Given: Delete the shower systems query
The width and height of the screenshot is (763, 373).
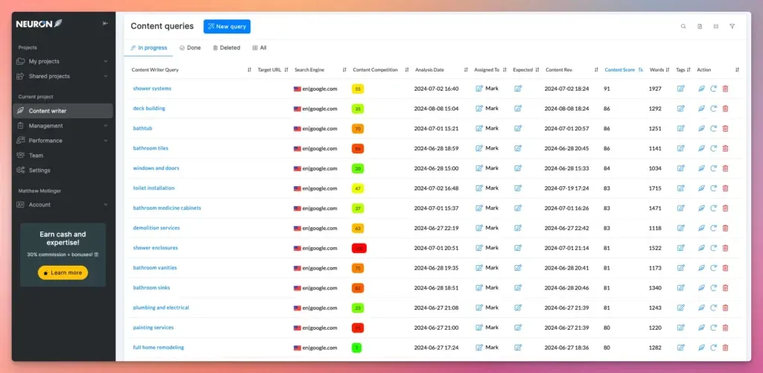Looking at the screenshot, I should [x=725, y=89].
